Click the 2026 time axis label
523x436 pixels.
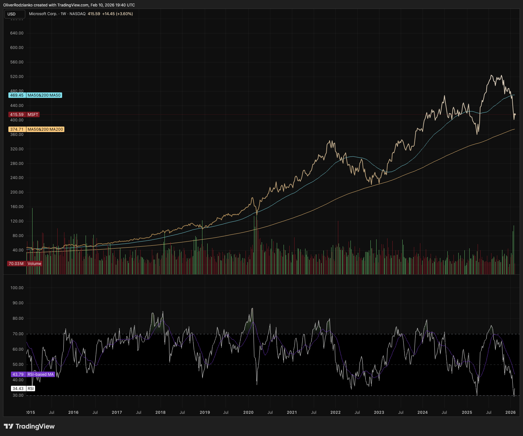(x=510, y=412)
